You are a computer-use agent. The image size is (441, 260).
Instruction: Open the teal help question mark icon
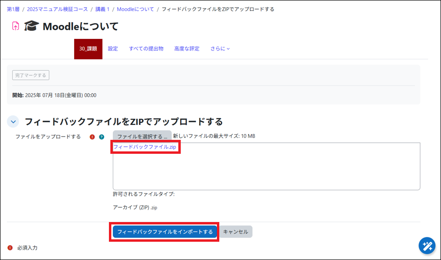102,137
